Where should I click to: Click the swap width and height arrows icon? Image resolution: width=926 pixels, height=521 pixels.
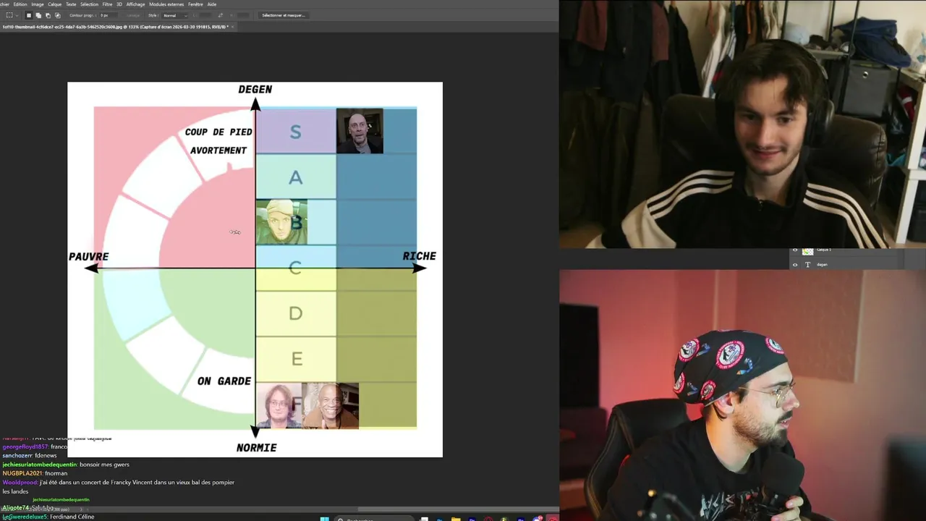click(x=220, y=15)
